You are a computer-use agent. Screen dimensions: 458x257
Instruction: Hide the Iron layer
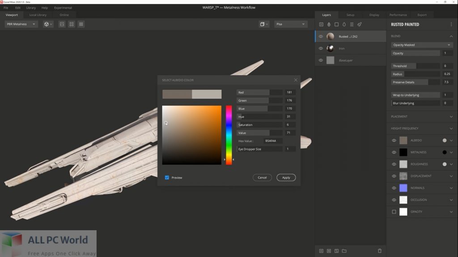320,48
